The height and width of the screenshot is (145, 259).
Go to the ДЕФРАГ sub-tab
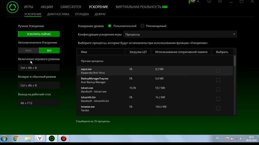tap(100, 14)
